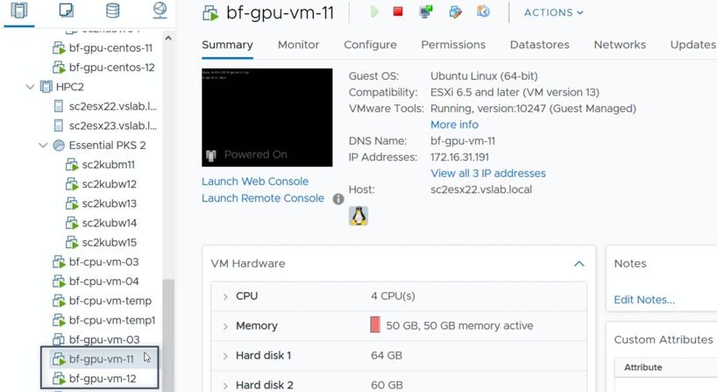
Task: Expand the CPU hardware row
Action: click(225, 297)
